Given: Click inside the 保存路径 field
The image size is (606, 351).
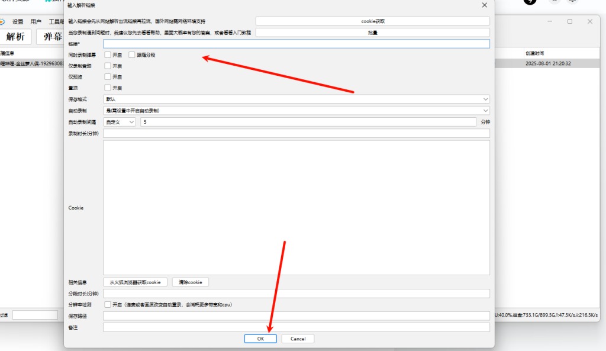Looking at the screenshot, I should (296, 316).
